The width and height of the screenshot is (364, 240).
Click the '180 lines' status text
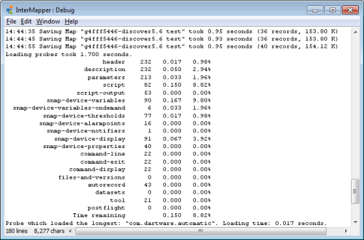point(16,231)
